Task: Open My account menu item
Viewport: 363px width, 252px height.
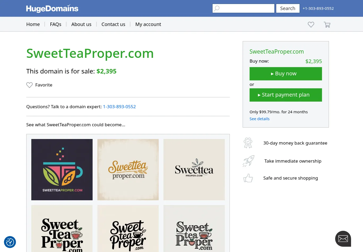Action: 148,24
